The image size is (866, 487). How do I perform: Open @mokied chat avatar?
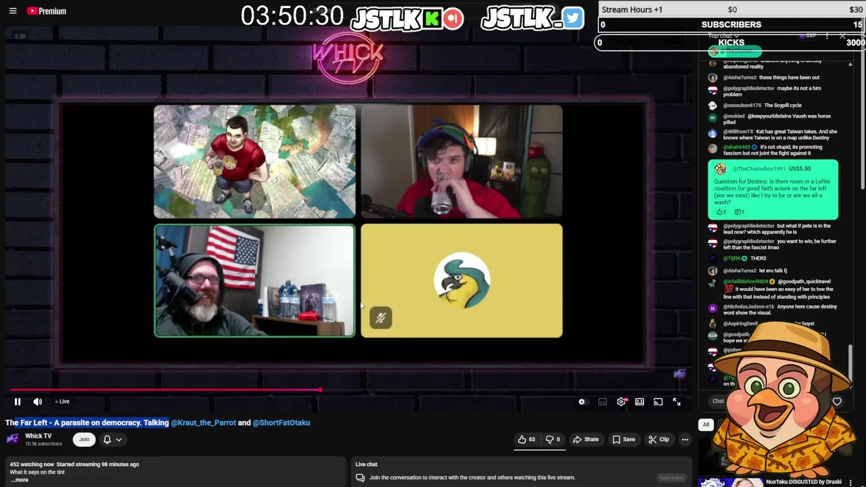click(x=712, y=117)
